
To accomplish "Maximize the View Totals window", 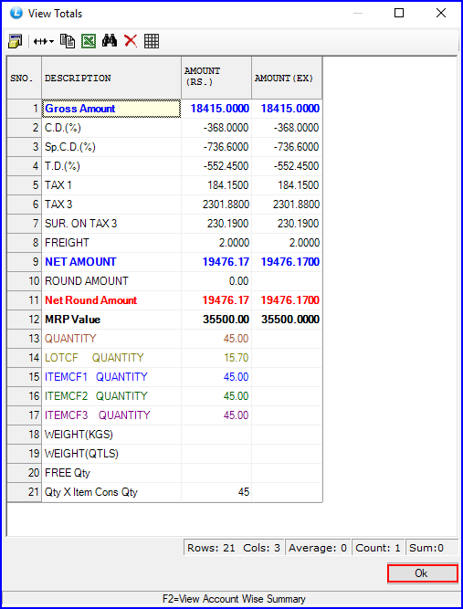I will pyautogui.click(x=399, y=13).
